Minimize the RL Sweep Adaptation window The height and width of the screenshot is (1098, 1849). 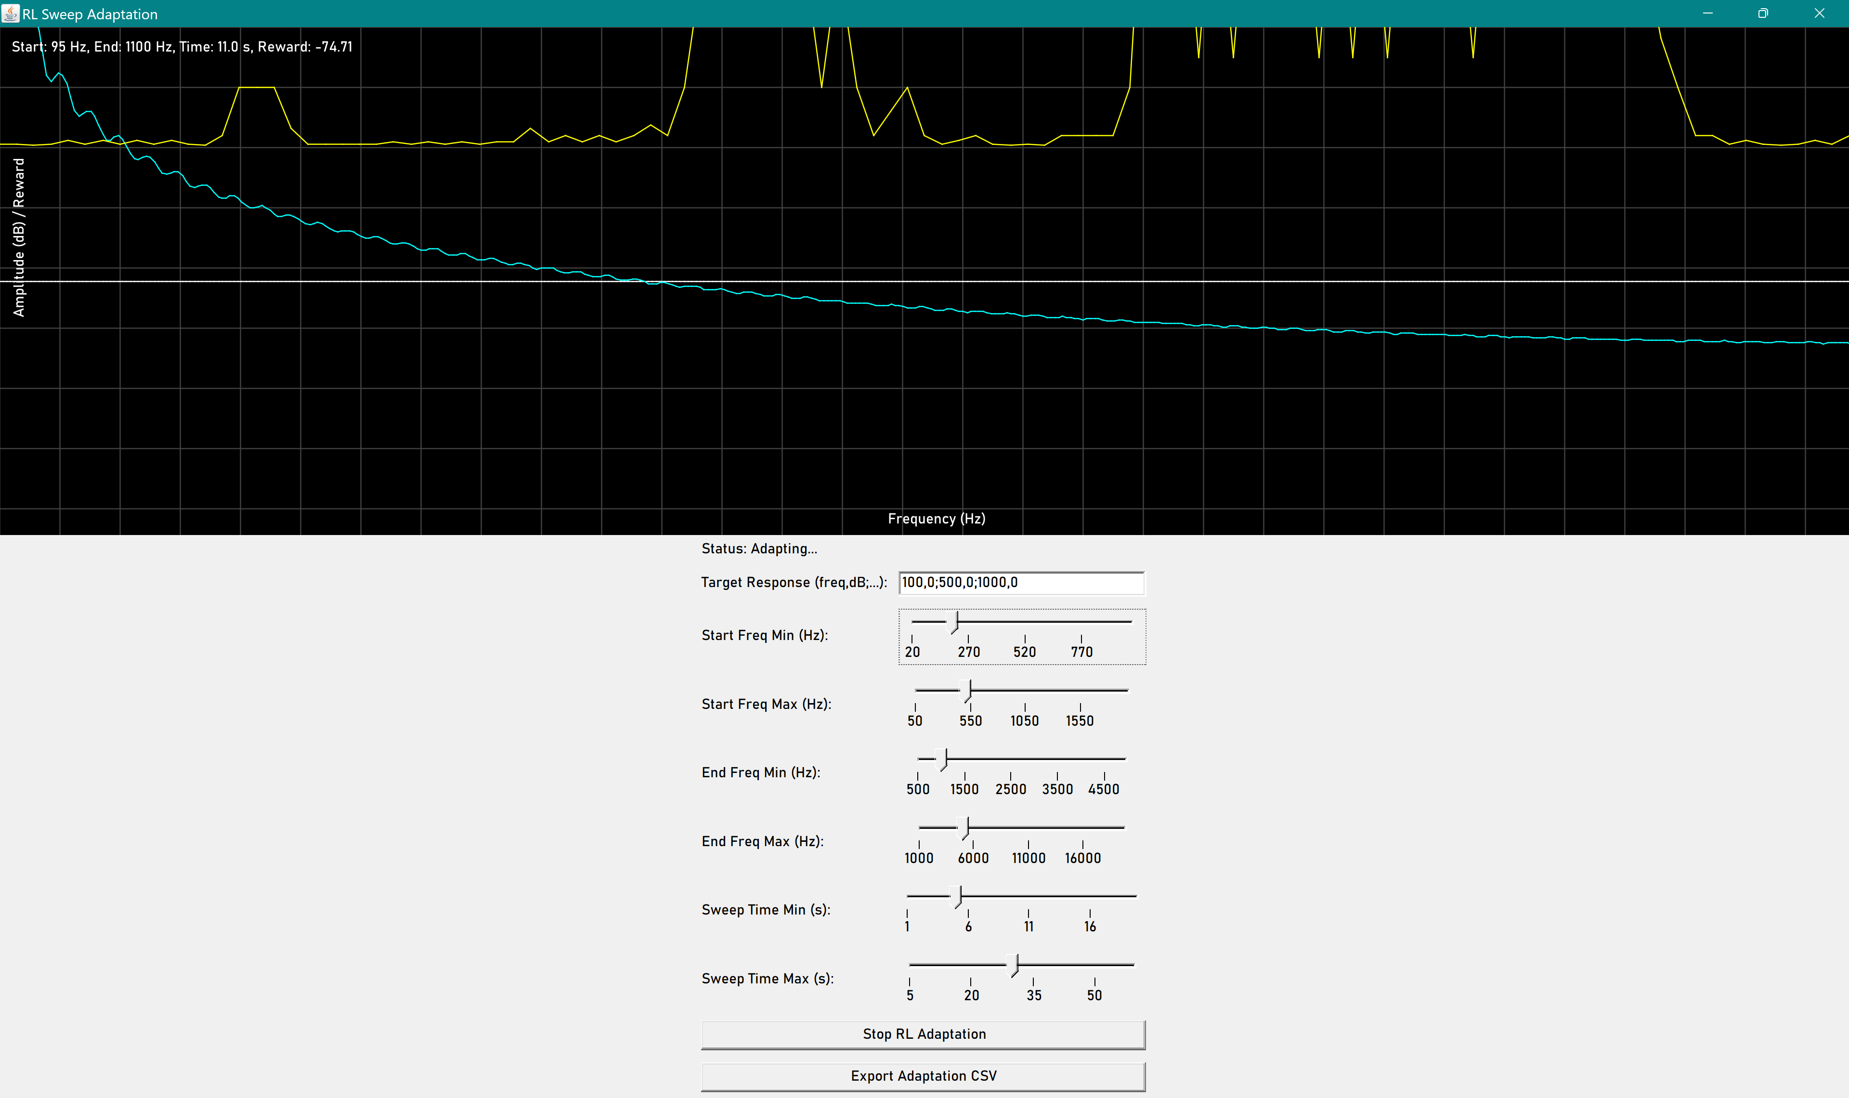click(1708, 13)
